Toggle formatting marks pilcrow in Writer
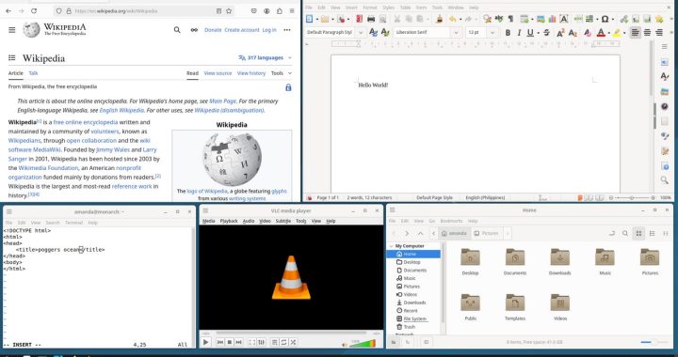The width and height of the screenshot is (678, 357). click(510, 19)
